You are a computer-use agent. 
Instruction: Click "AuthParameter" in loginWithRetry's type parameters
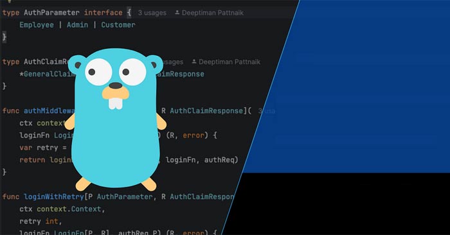[125, 197]
